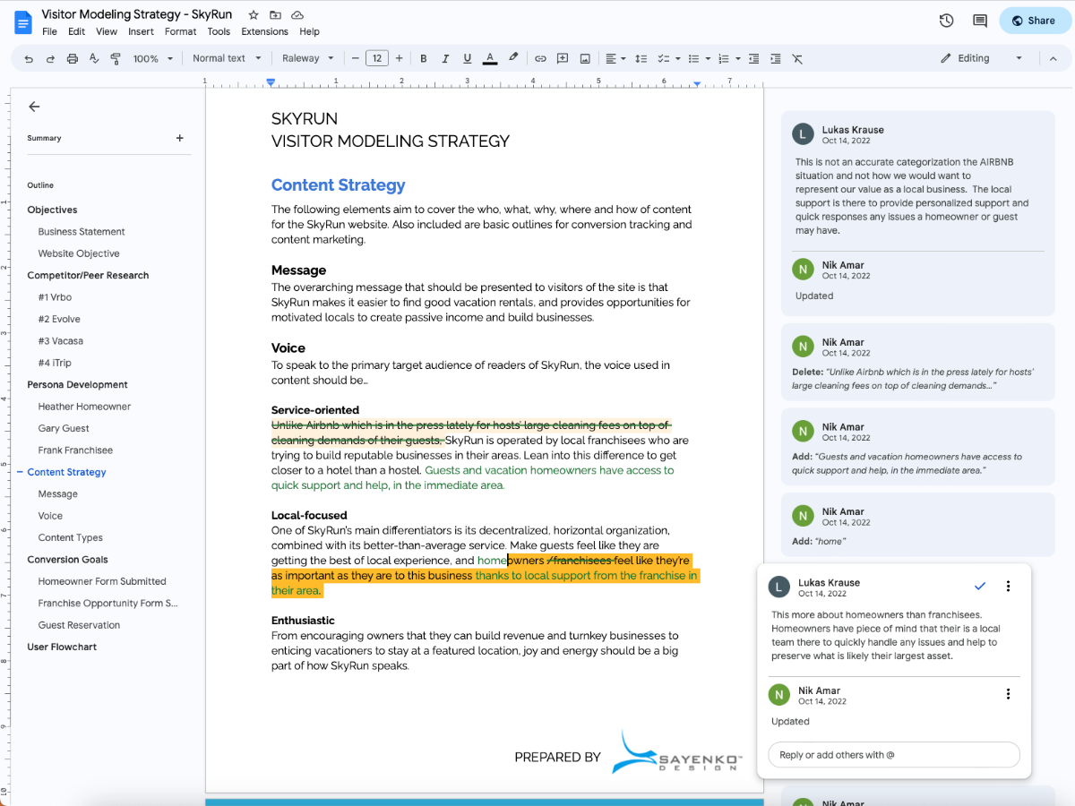Open the Edit menu
The image size is (1075, 806).
[x=77, y=31]
